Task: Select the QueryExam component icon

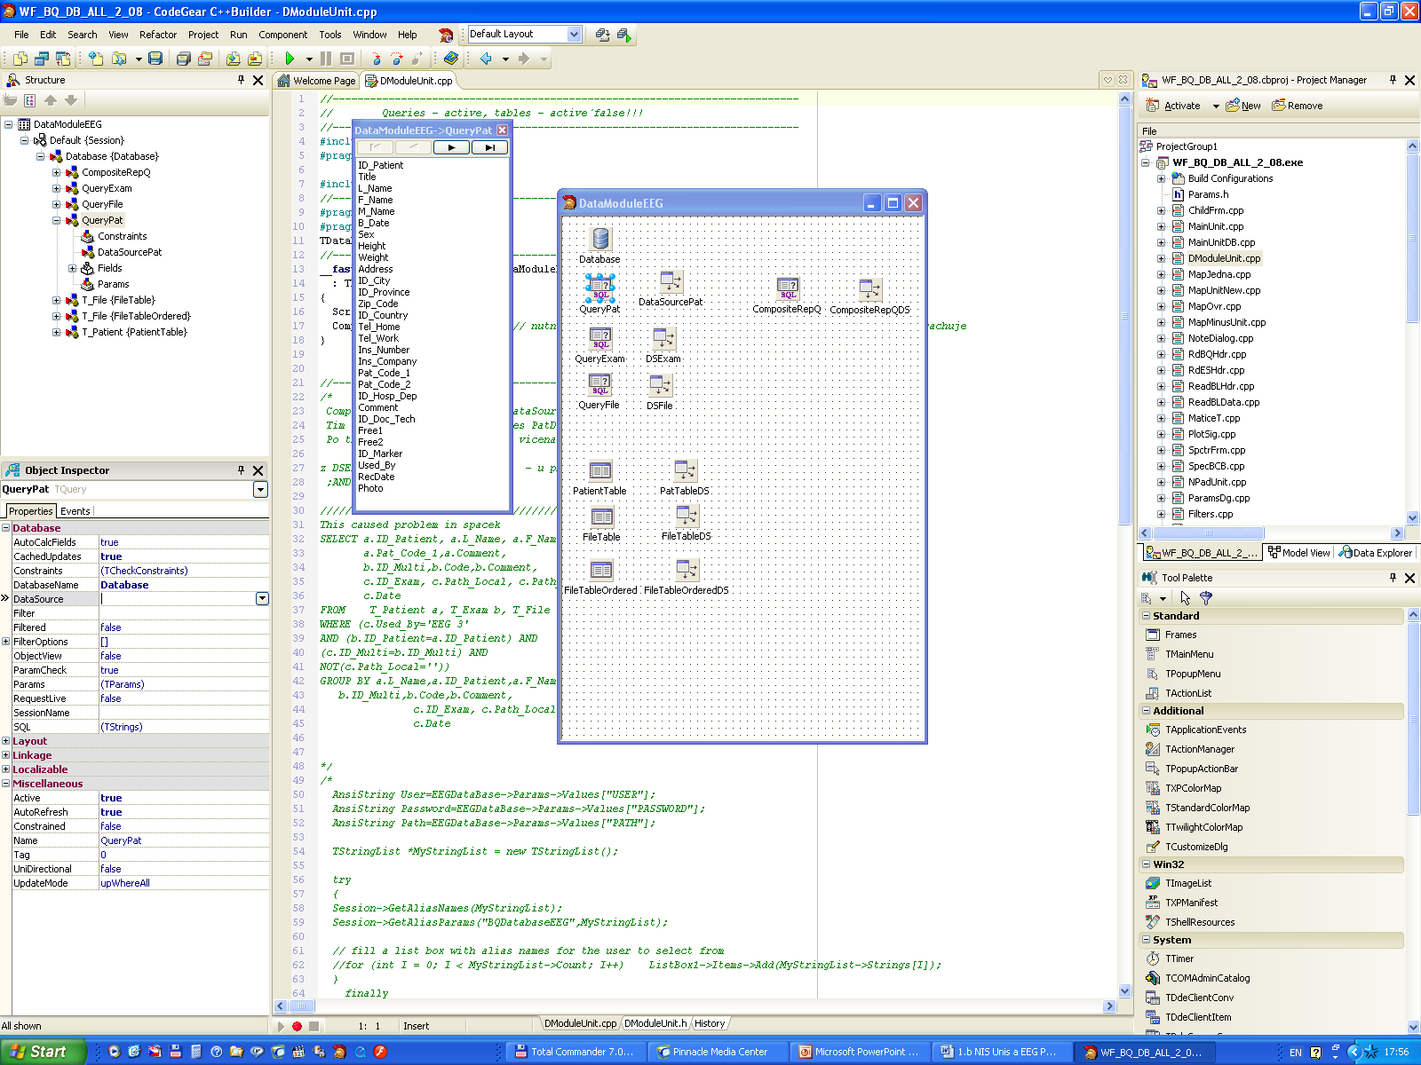Action: click(x=600, y=338)
